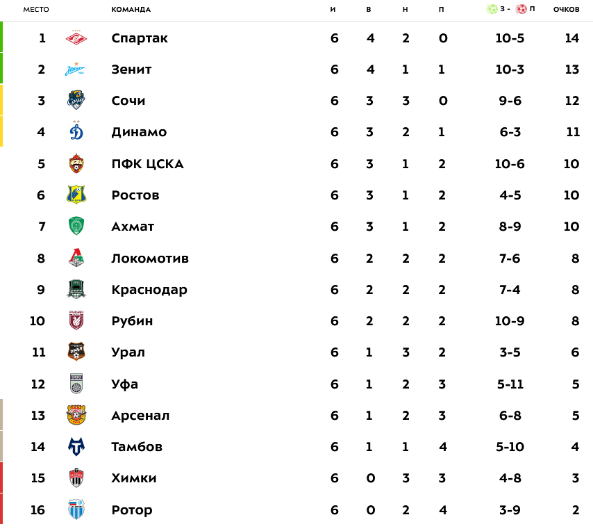Screen dimensions: 593x531
Task: Click the Sochi club crest
Action: tap(76, 100)
